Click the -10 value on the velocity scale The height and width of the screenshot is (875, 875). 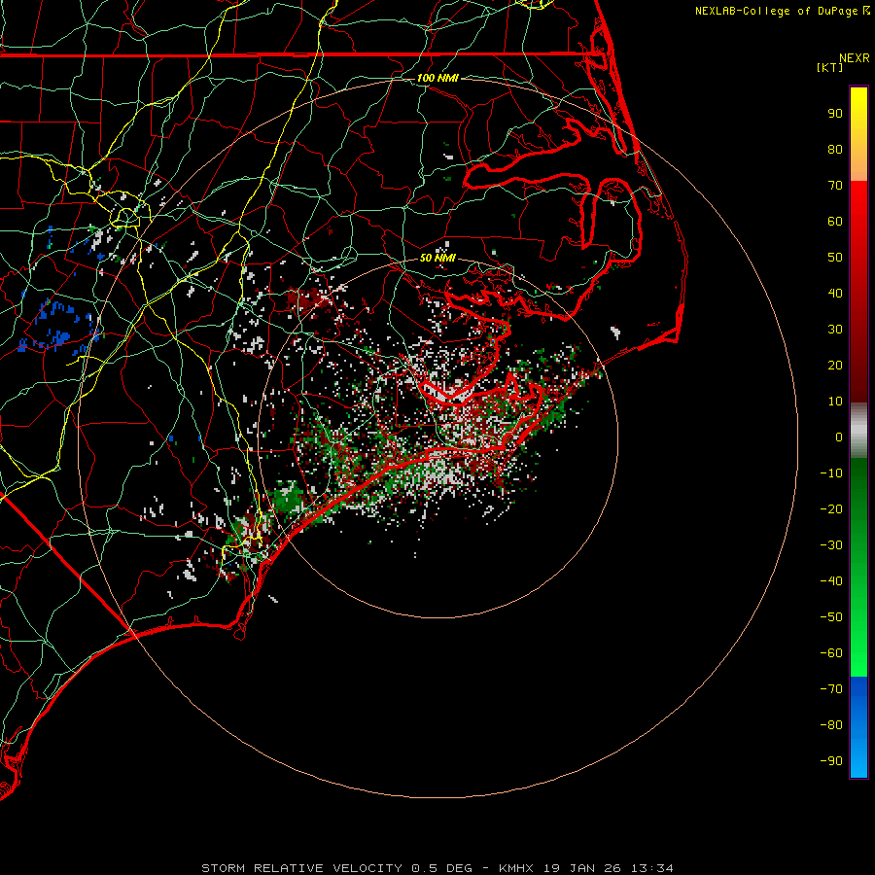(831, 473)
